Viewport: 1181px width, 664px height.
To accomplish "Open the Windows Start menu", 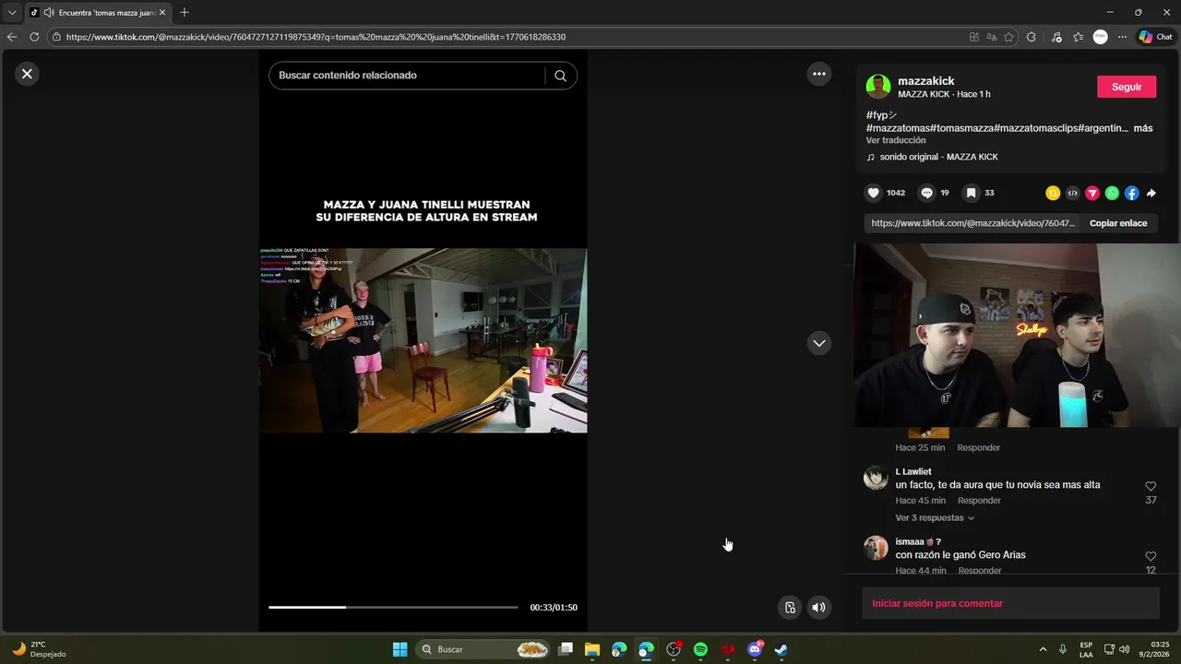I will pyautogui.click(x=400, y=649).
